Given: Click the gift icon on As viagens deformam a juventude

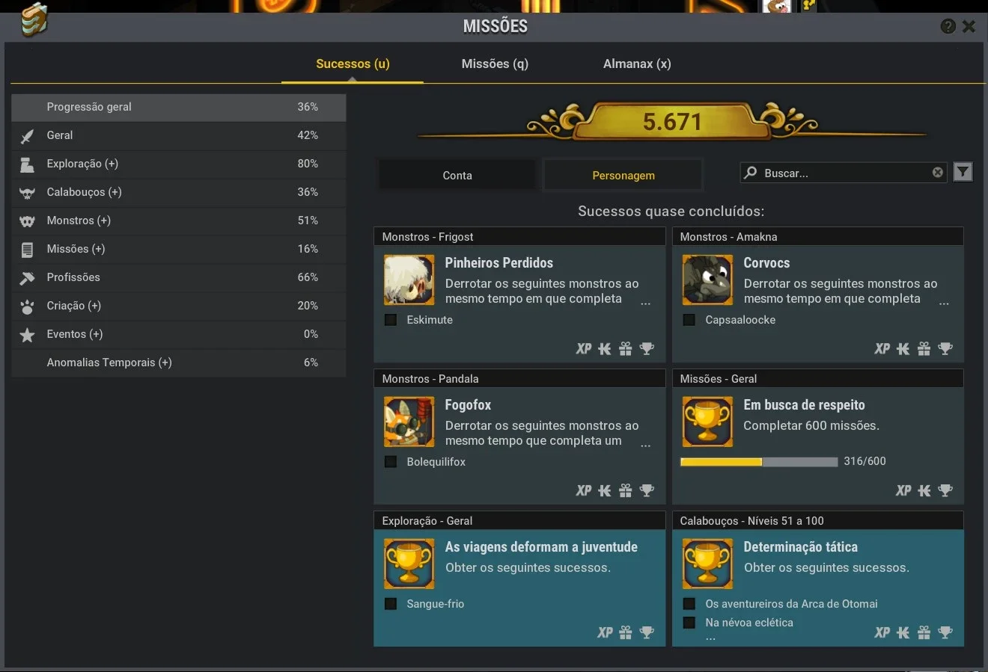Looking at the screenshot, I should pyautogui.click(x=626, y=632).
